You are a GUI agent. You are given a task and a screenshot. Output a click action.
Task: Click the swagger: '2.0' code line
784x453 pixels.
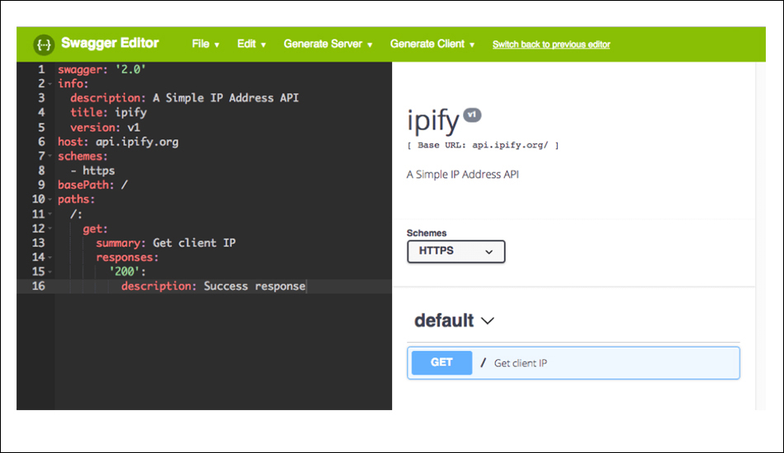102,69
